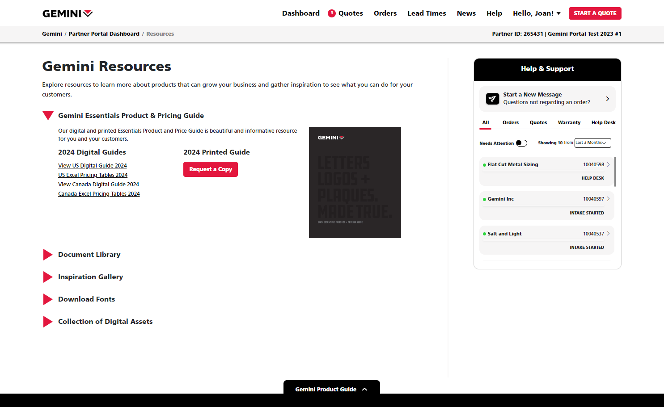Expand the Document Library section
This screenshot has height=407, width=664.
click(x=48, y=255)
